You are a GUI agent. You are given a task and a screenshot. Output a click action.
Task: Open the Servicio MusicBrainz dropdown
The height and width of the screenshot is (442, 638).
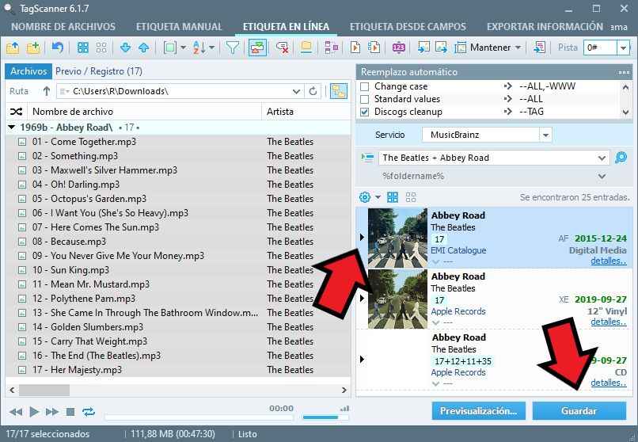545,135
